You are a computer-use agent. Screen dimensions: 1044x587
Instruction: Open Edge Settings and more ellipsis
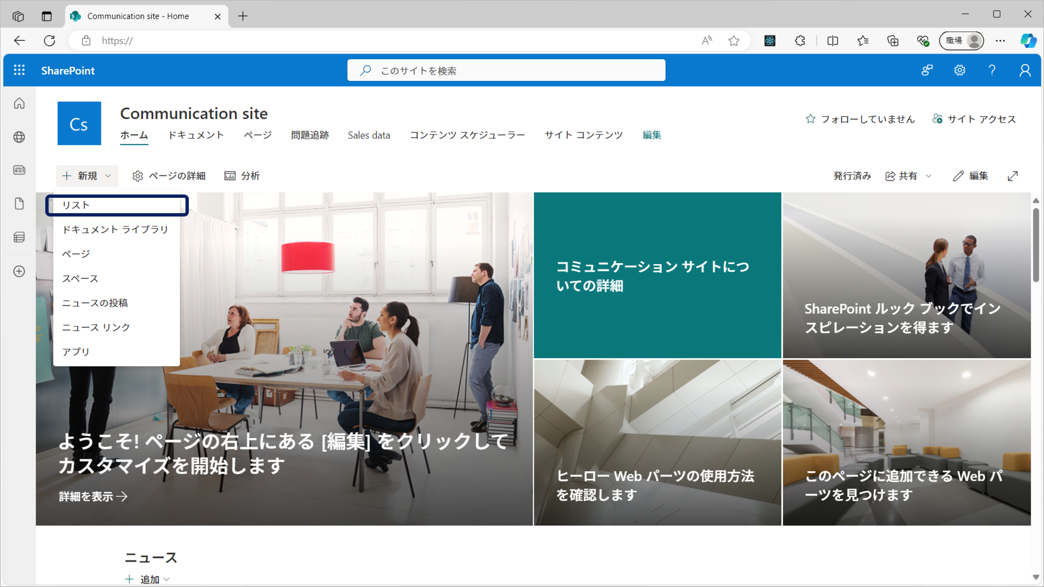pos(1000,41)
